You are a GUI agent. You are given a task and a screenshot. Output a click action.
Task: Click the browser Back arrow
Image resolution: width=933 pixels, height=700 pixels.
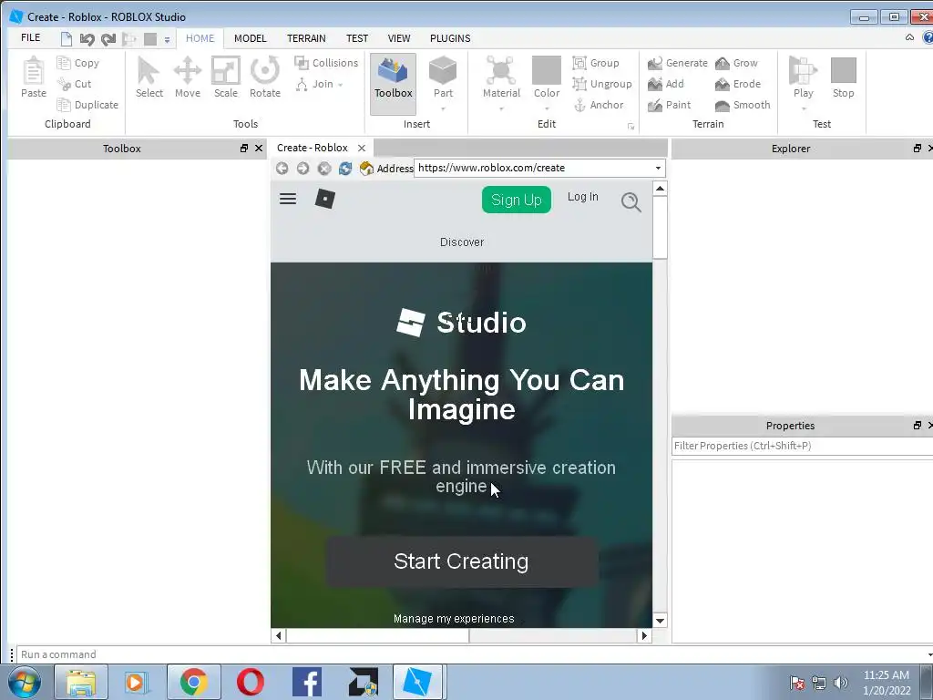(282, 169)
